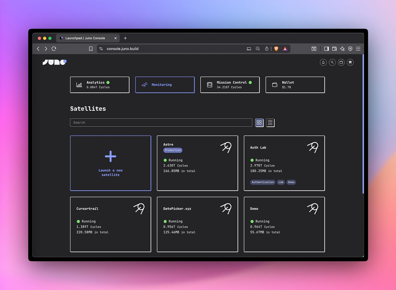Viewport: 396px width, 290px height.
Task: Click the satellite icon on Astro card
Action: coord(226,147)
